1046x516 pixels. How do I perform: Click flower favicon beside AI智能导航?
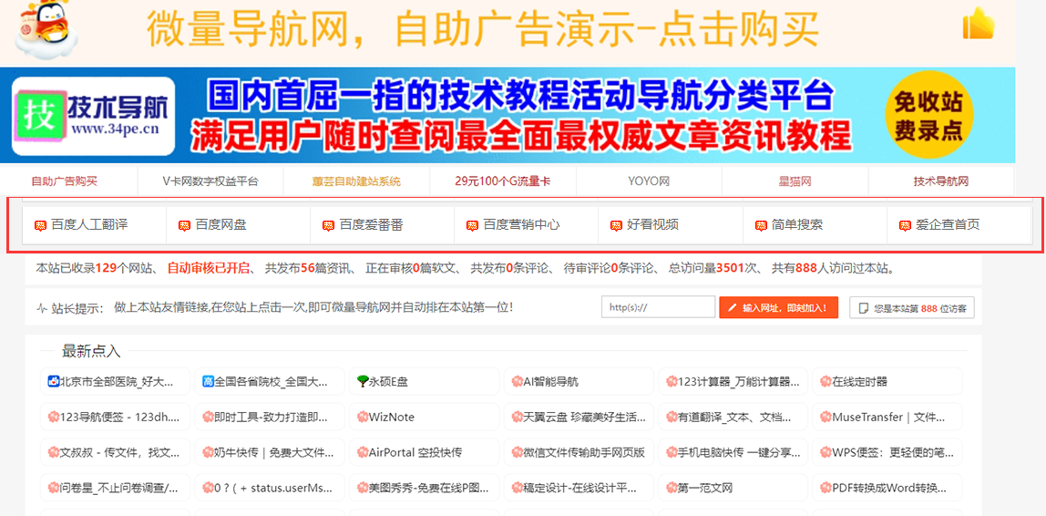pos(517,382)
